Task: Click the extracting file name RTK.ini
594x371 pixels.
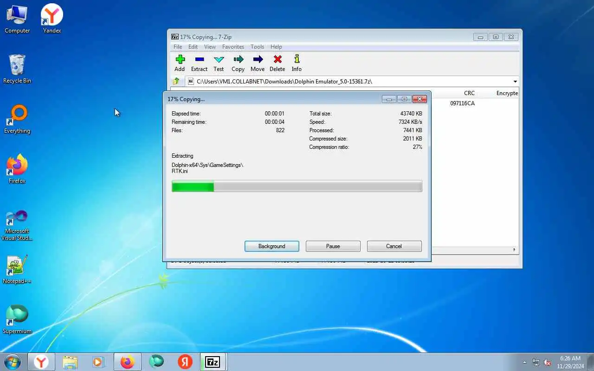Action: 180,171
